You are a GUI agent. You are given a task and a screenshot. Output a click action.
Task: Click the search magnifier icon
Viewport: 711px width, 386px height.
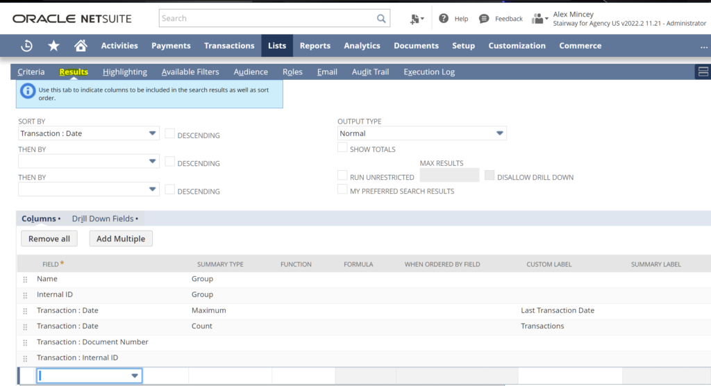pos(381,19)
